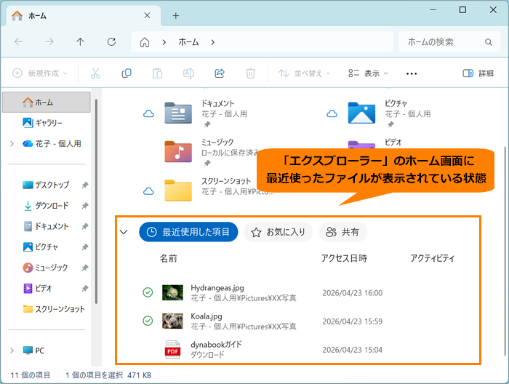Image resolution: width=509 pixels, height=384 pixels.
Task: Open the 表示 view dropdown
Action: click(x=368, y=73)
